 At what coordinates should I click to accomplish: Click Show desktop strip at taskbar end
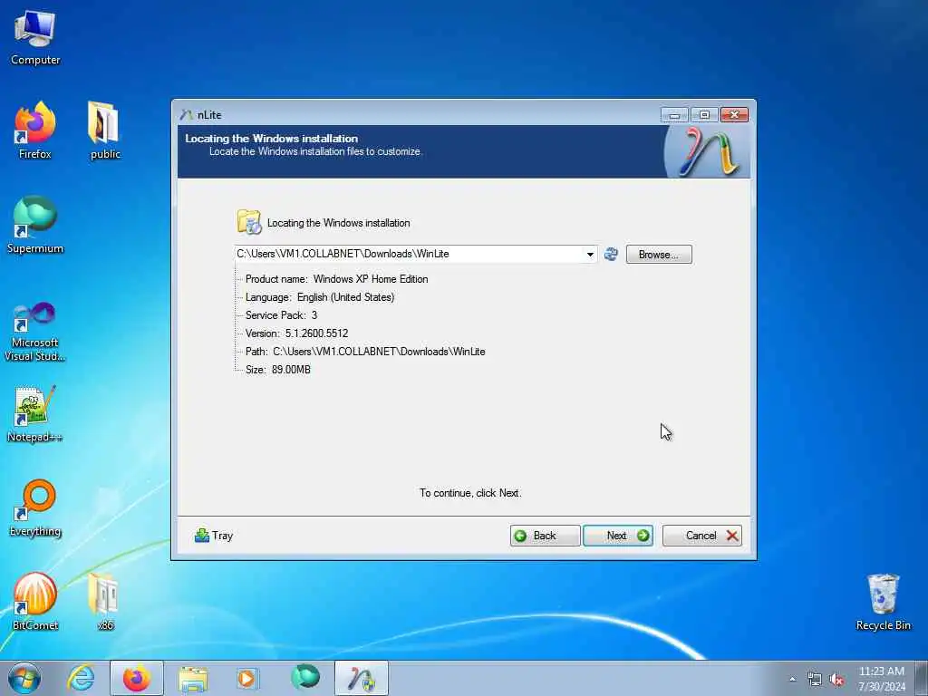921,679
